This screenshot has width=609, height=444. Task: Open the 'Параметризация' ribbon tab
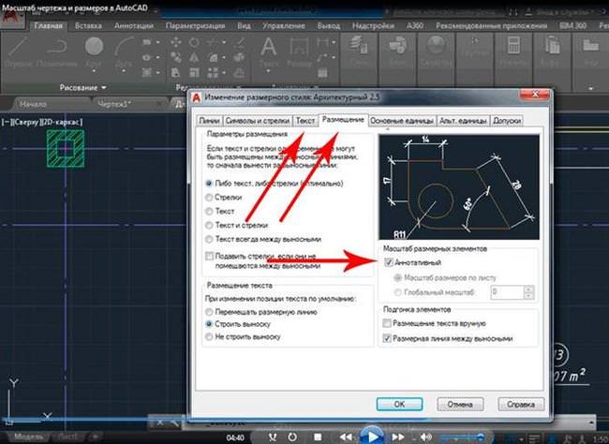195,26
